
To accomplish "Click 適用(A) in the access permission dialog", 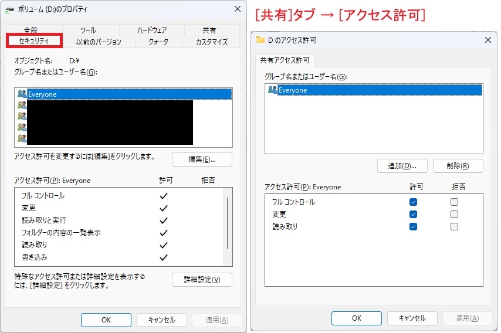I will tap(468, 318).
